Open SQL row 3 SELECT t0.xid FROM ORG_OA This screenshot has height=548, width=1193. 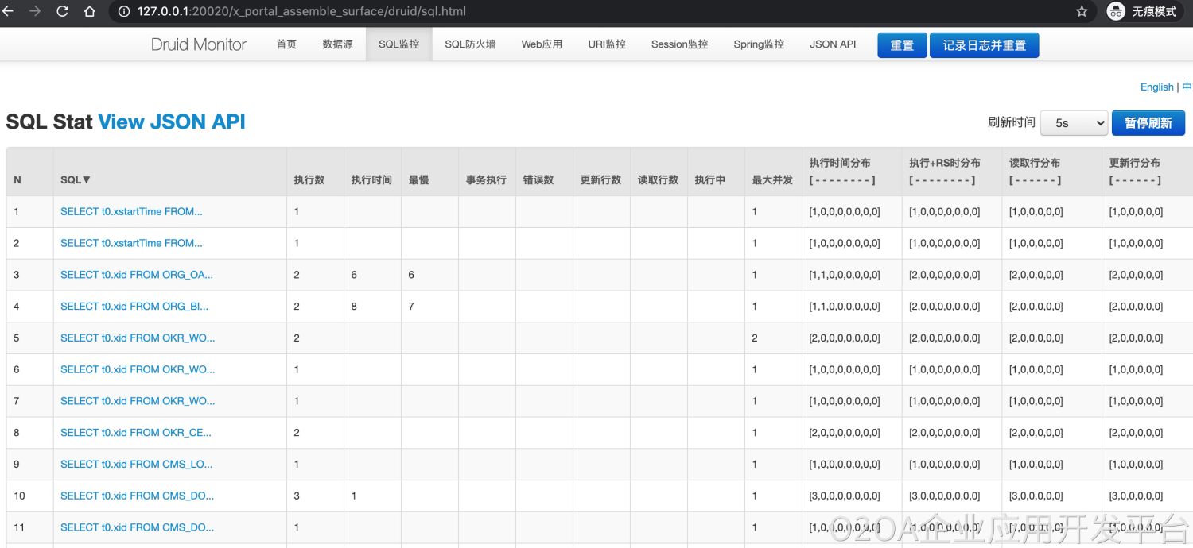coord(136,275)
